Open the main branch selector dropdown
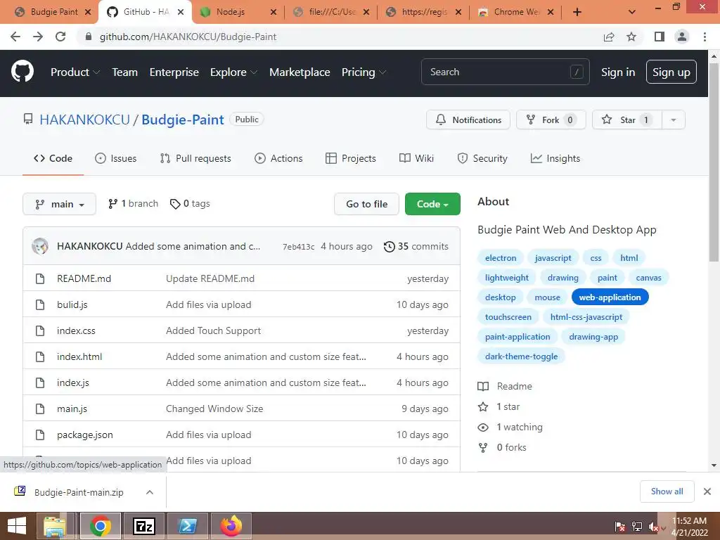720x540 pixels. pyautogui.click(x=59, y=204)
